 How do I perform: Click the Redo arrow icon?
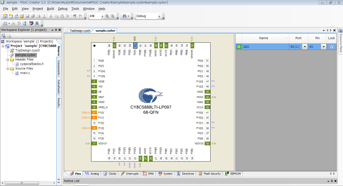click(x=80, y=16)
